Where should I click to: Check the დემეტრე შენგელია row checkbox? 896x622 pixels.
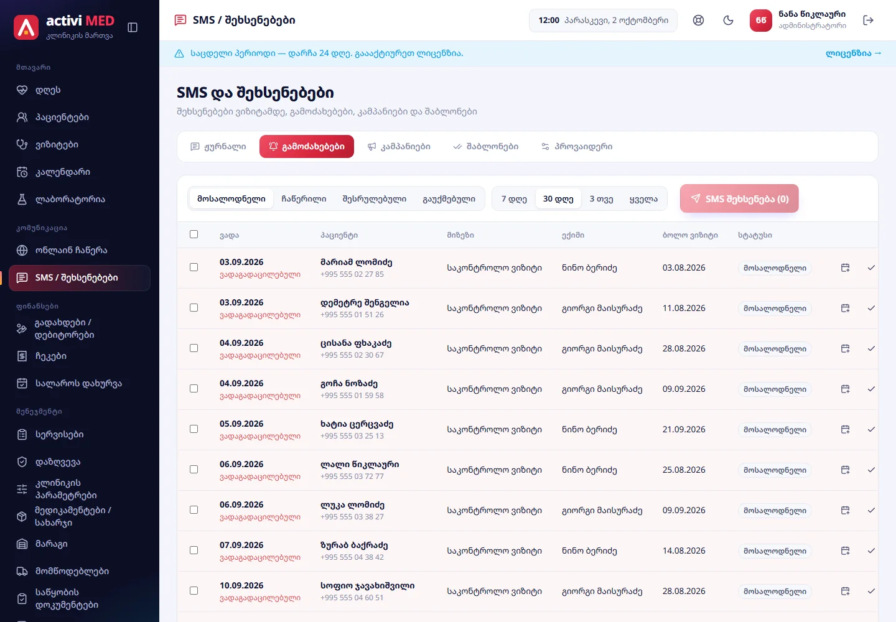(x=194, y=308)
